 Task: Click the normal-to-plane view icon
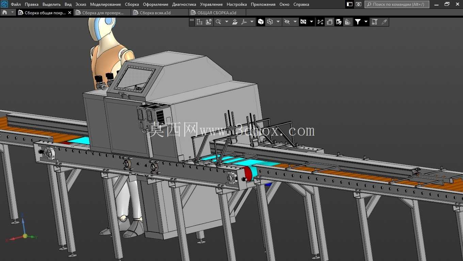pos(235,22)
